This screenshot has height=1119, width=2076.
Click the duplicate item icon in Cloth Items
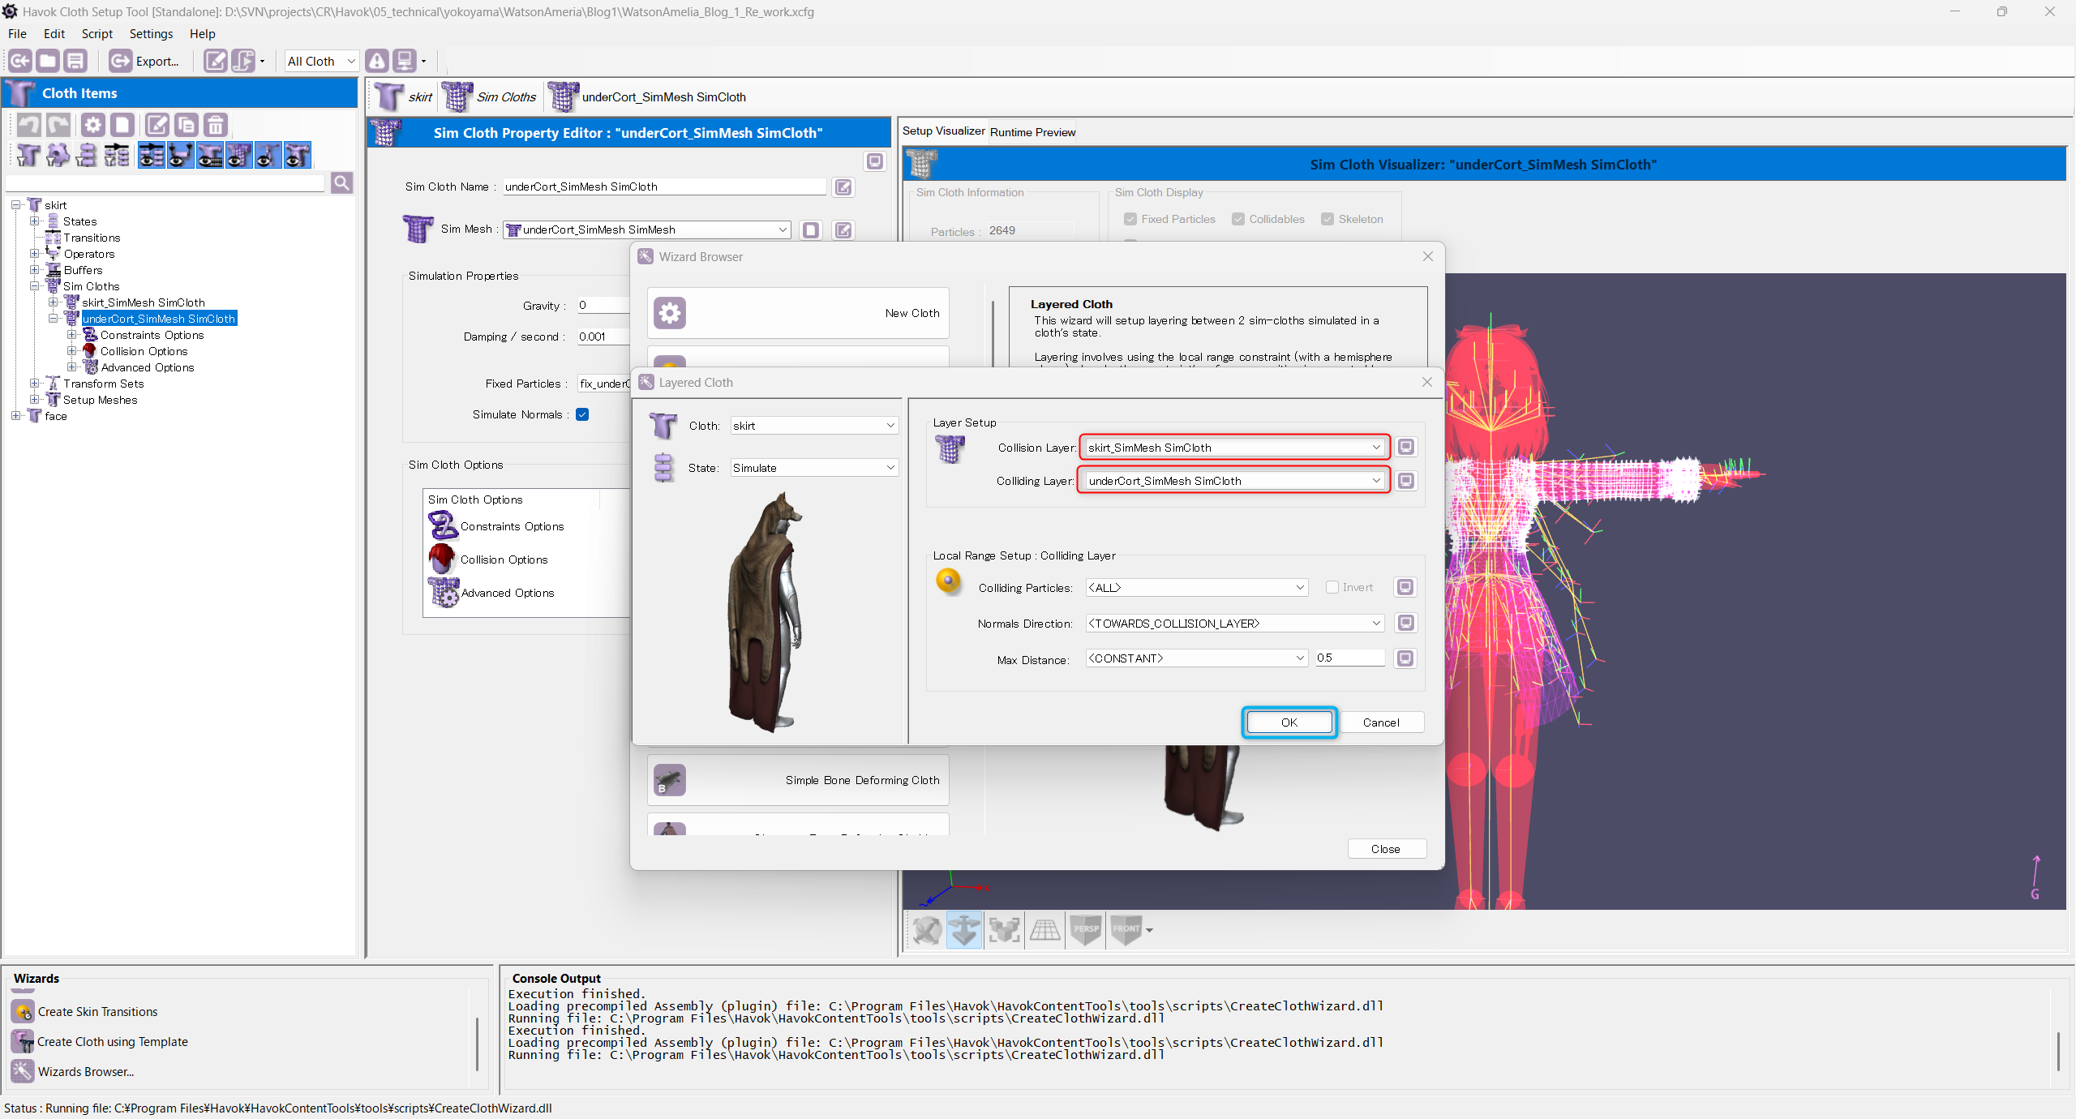pos(186,125)
